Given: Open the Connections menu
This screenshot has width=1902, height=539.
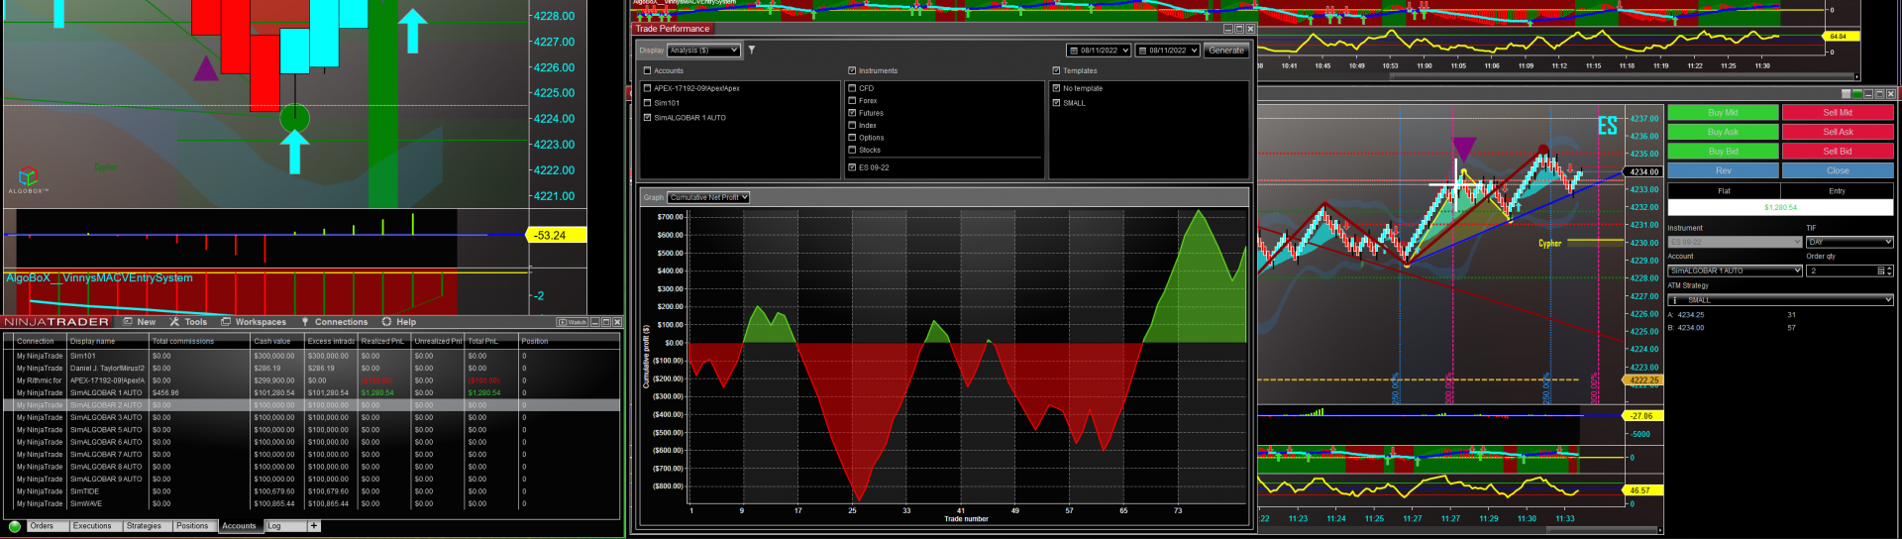Looking at the screenshot, I should point(341,322).
